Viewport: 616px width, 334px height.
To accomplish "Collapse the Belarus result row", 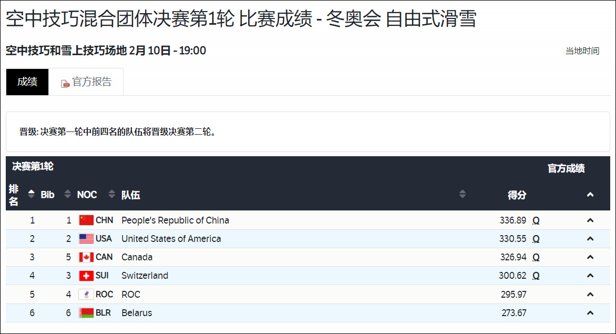I will click(x=591, y=312).
